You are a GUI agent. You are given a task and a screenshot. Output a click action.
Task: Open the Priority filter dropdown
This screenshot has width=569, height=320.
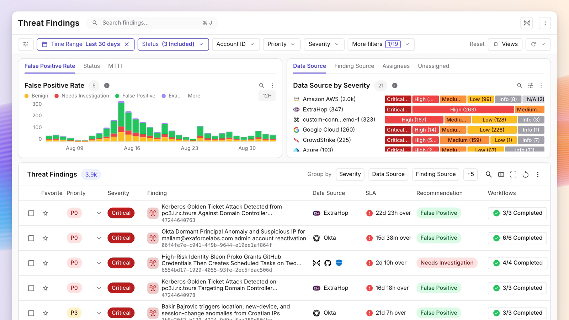tap(282, 44)
